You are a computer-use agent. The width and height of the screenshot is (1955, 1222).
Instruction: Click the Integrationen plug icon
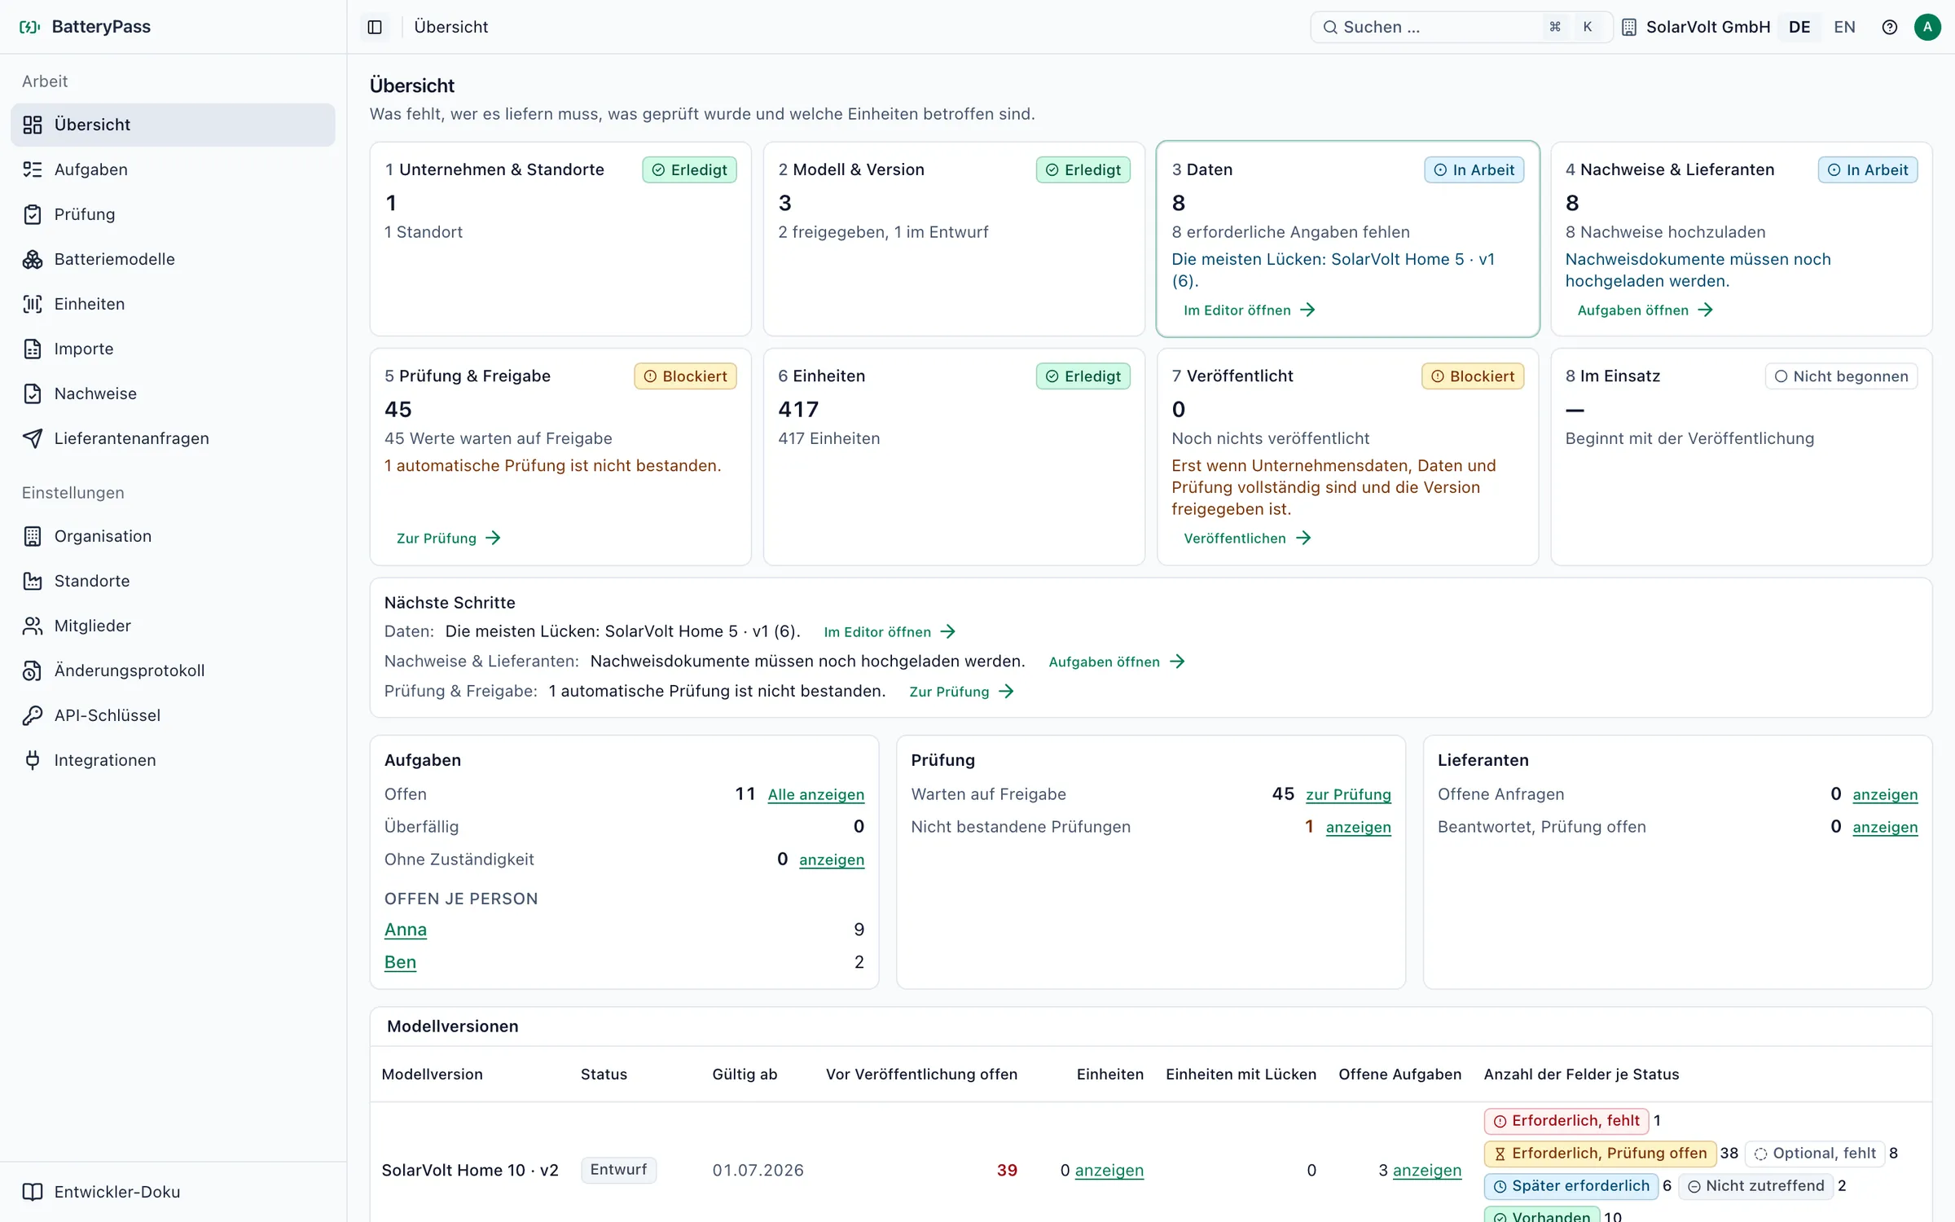click(33, 760)
